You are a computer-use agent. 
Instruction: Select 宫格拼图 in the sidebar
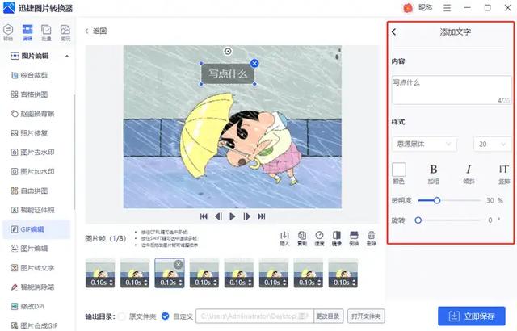click(30, 94)
